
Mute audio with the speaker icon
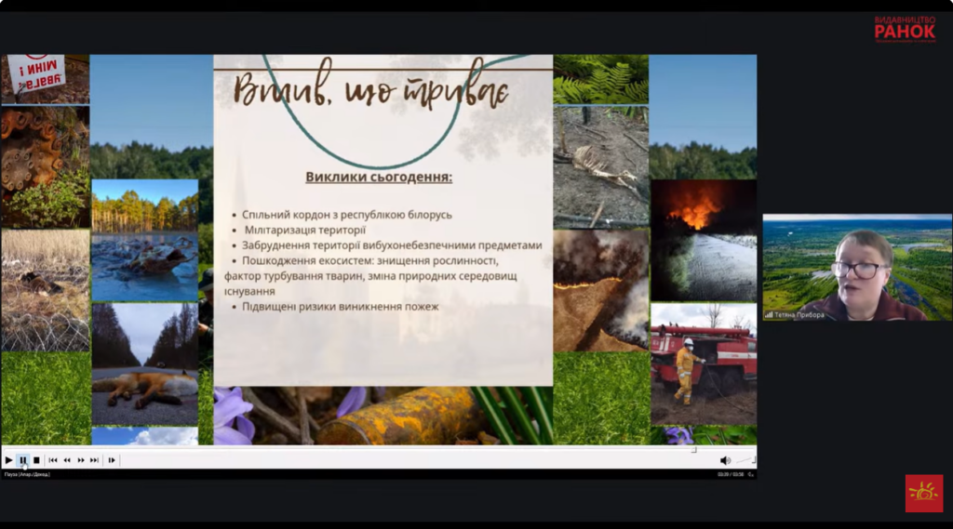[725, 460]
